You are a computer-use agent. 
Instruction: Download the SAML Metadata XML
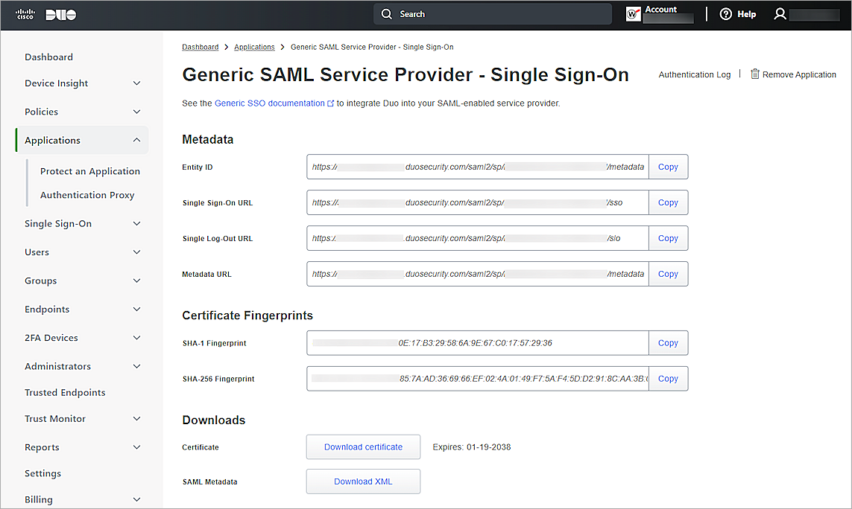click(x=363, y=481)
